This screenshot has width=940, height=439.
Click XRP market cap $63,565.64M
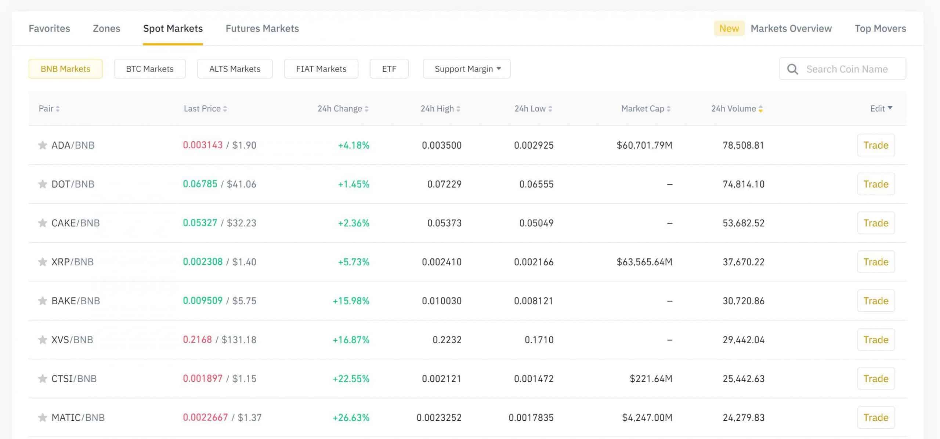click(x=644, y=262)
